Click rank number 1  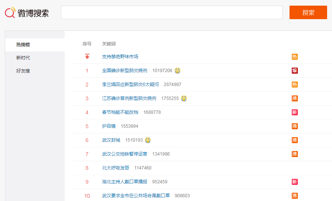pos(87,71)
